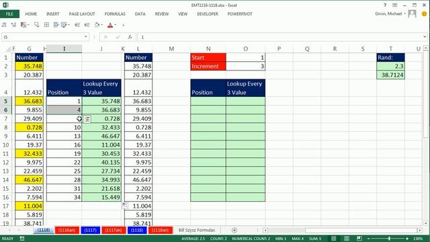
Task: Switch to DEVELOPER ribbon tab
Action: click(x=208, y=14)
